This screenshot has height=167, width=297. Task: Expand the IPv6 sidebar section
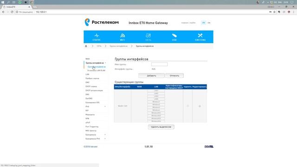click(x=105, y=106)
